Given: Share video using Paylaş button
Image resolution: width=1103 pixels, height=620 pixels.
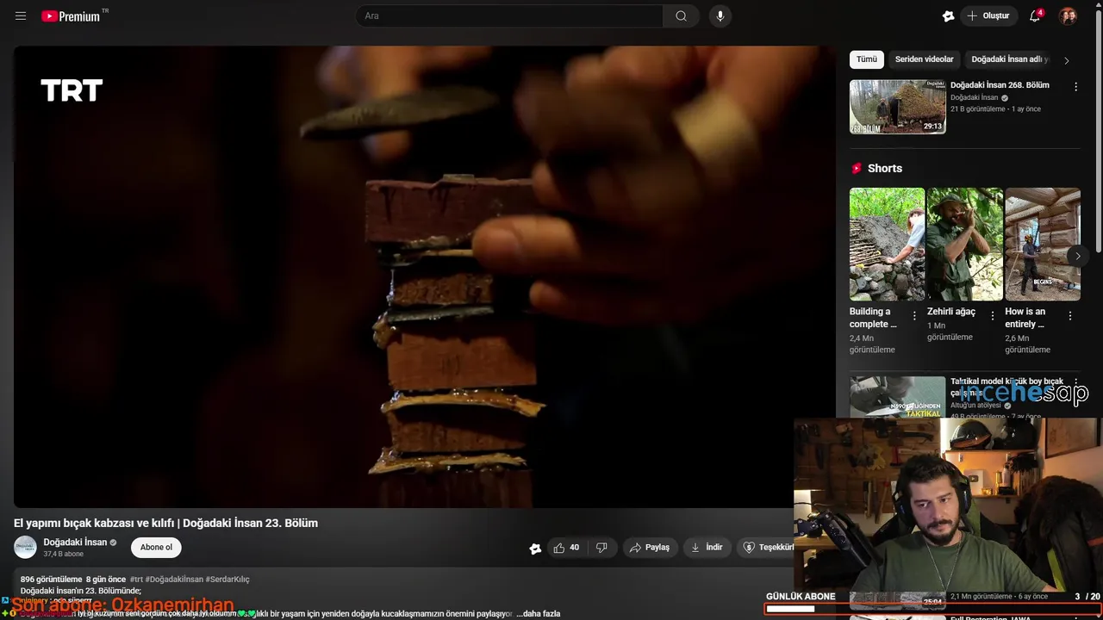Looking at the screenshot, I should coord(650,548).
